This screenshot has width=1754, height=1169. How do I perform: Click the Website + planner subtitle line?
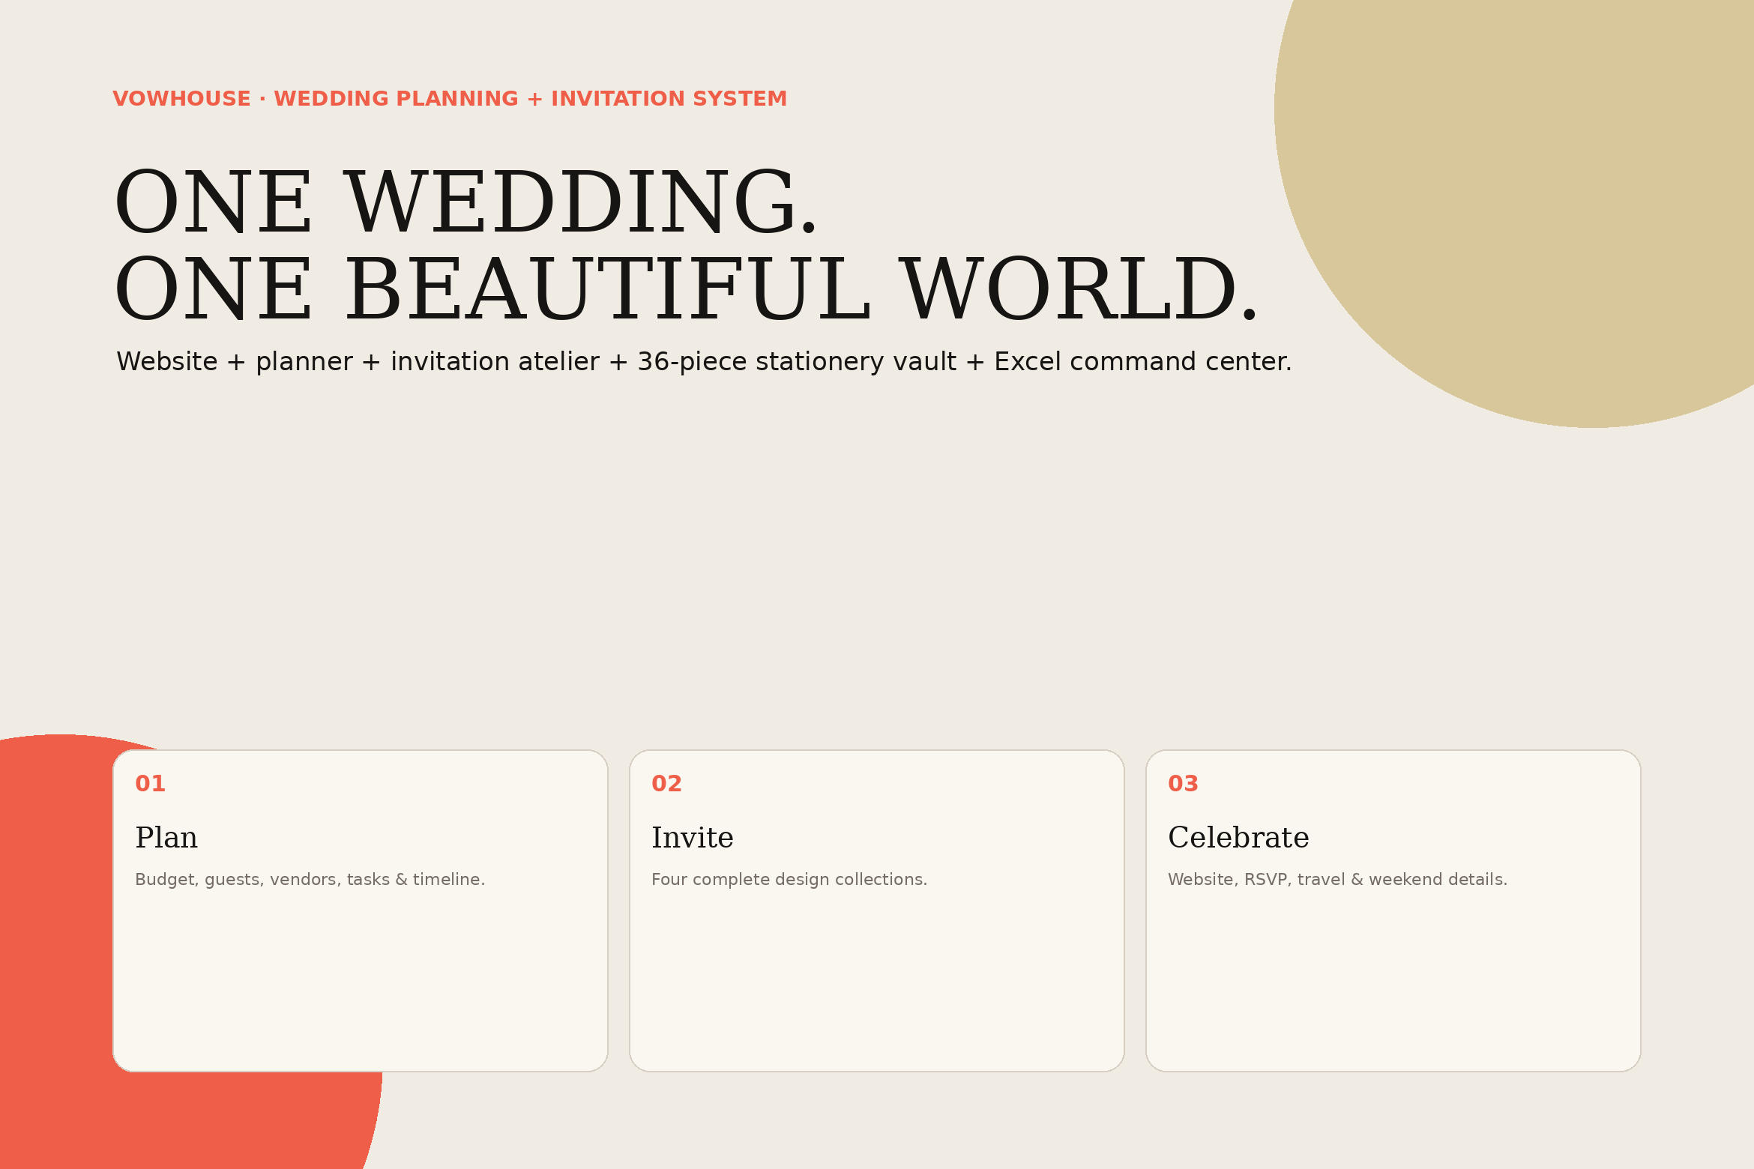(704, 362)
